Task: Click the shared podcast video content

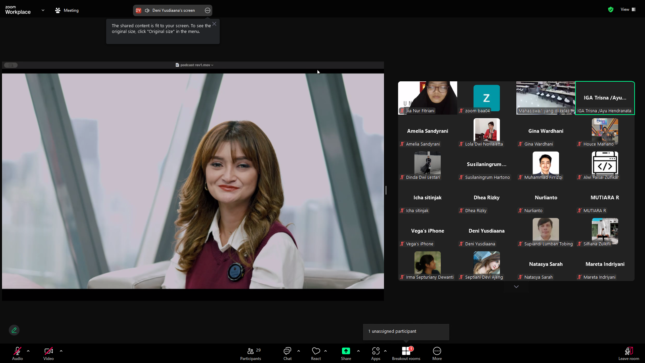Action: (x=193, y=181)
